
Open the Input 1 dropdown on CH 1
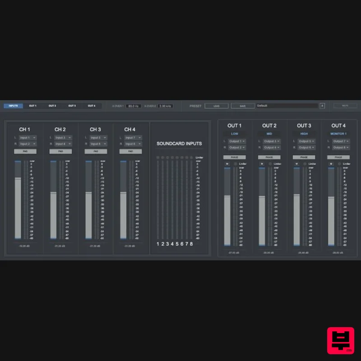click(x=27, y=138)
